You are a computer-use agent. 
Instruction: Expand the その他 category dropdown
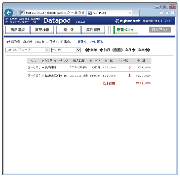66,50
